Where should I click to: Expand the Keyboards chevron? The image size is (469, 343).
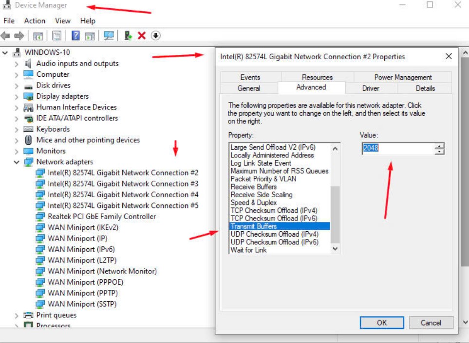(17, 129)
